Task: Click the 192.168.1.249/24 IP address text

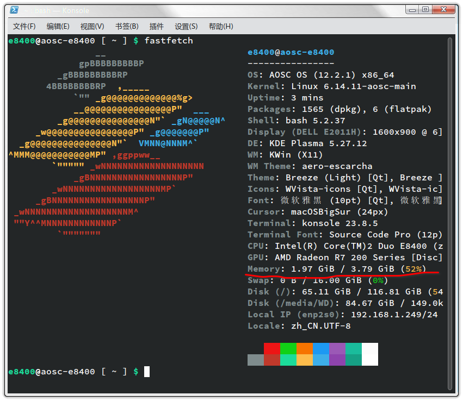Action: pyautogui.click(x=394, y=314)
